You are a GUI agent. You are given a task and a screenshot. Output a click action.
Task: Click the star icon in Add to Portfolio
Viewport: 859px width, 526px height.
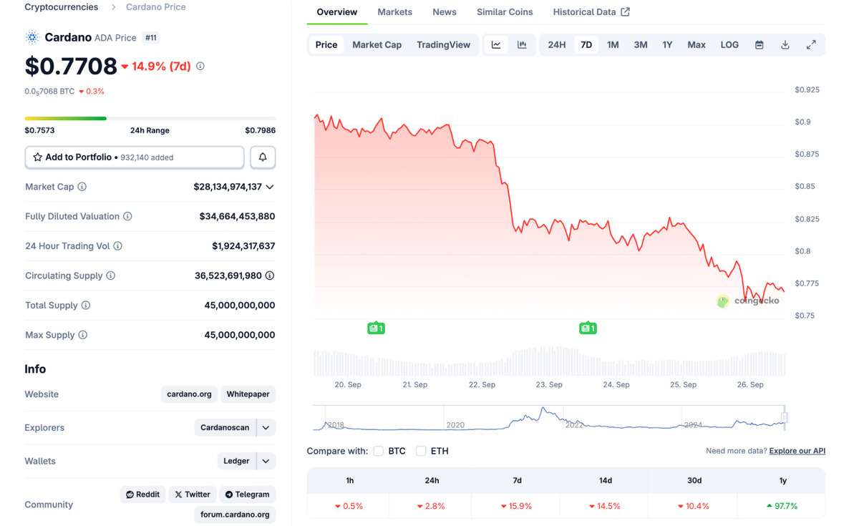click(x=38, y=157)
